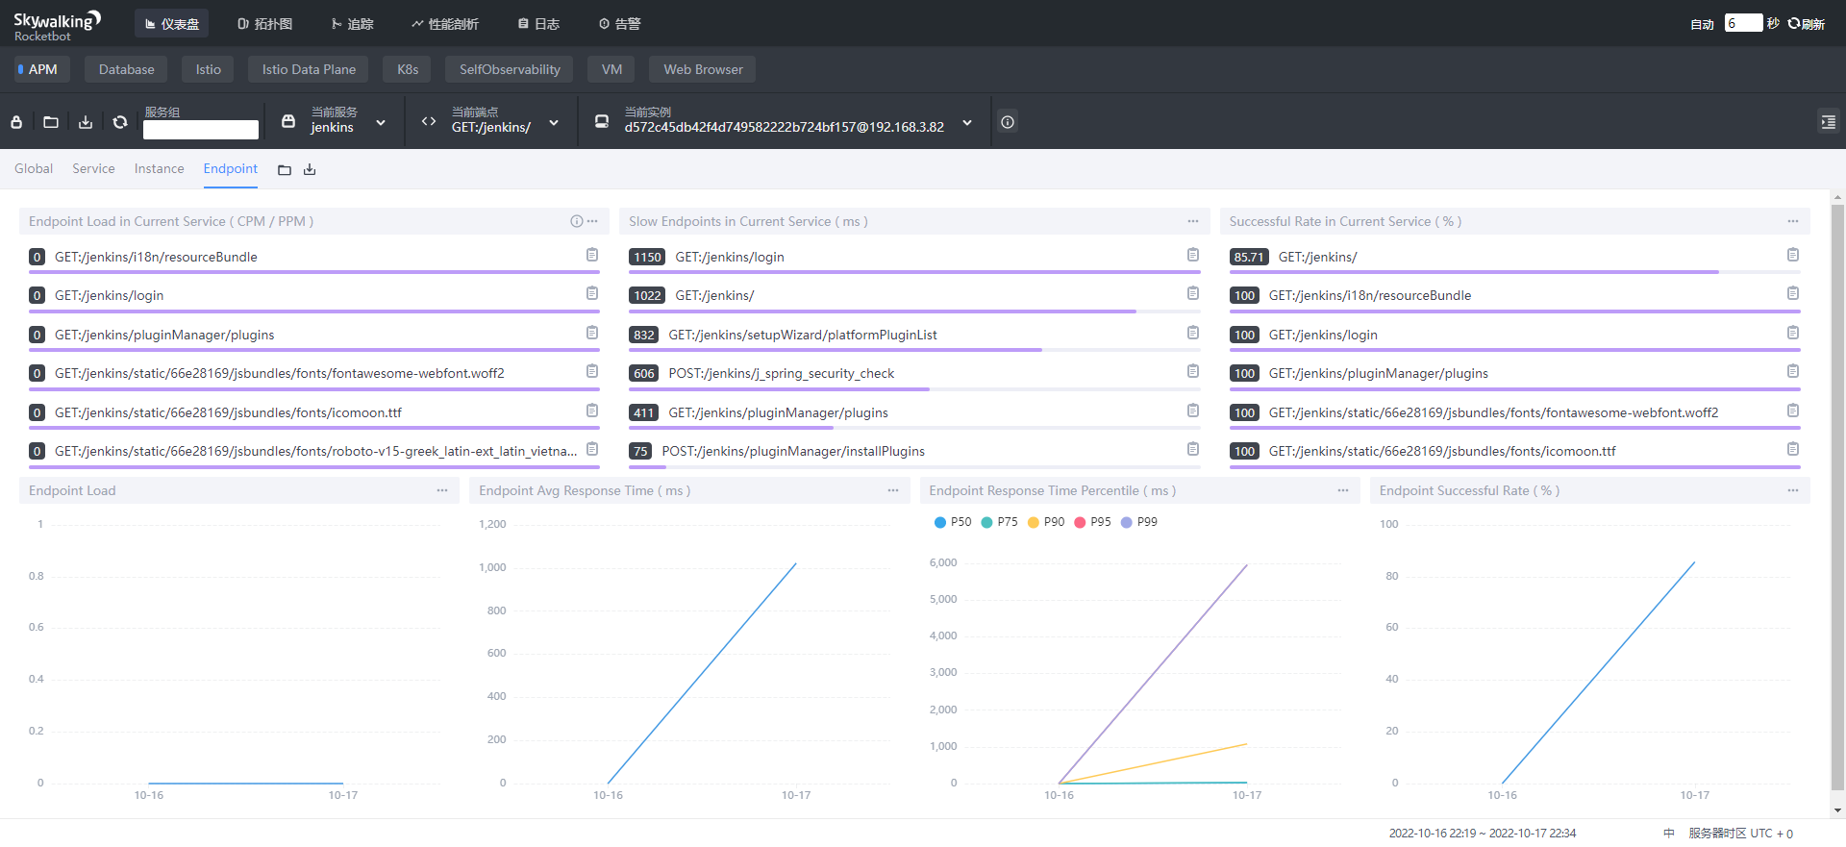Select the Istio Data Plane dashboard button
1846x847 pixels.
(309, 69)
